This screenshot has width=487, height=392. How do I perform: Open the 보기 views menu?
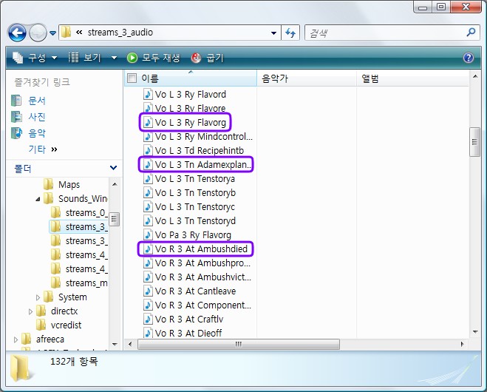[x=85, y=58]
